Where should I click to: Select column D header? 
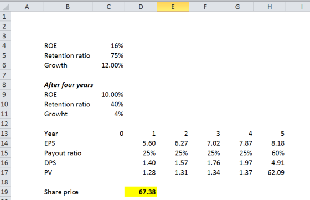tap(141, 7)
